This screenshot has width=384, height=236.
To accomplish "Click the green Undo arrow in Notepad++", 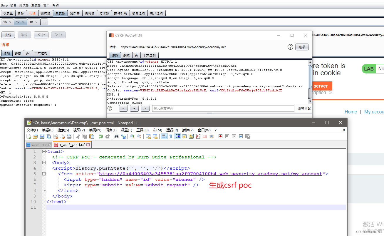I will click(101, 136).
